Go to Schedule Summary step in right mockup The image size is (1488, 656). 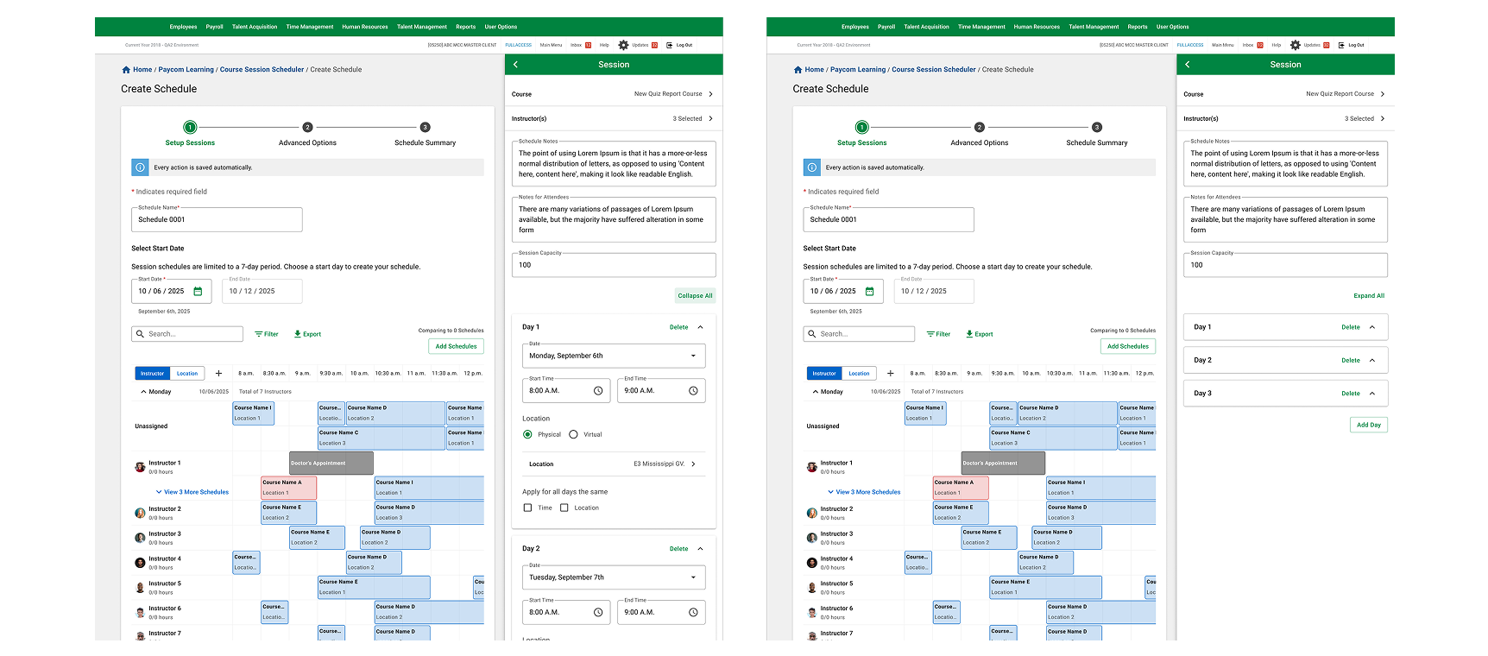(x=1097, y=136)
